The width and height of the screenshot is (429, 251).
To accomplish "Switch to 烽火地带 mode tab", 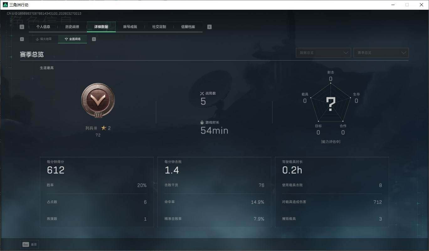I will click(44, 39).
